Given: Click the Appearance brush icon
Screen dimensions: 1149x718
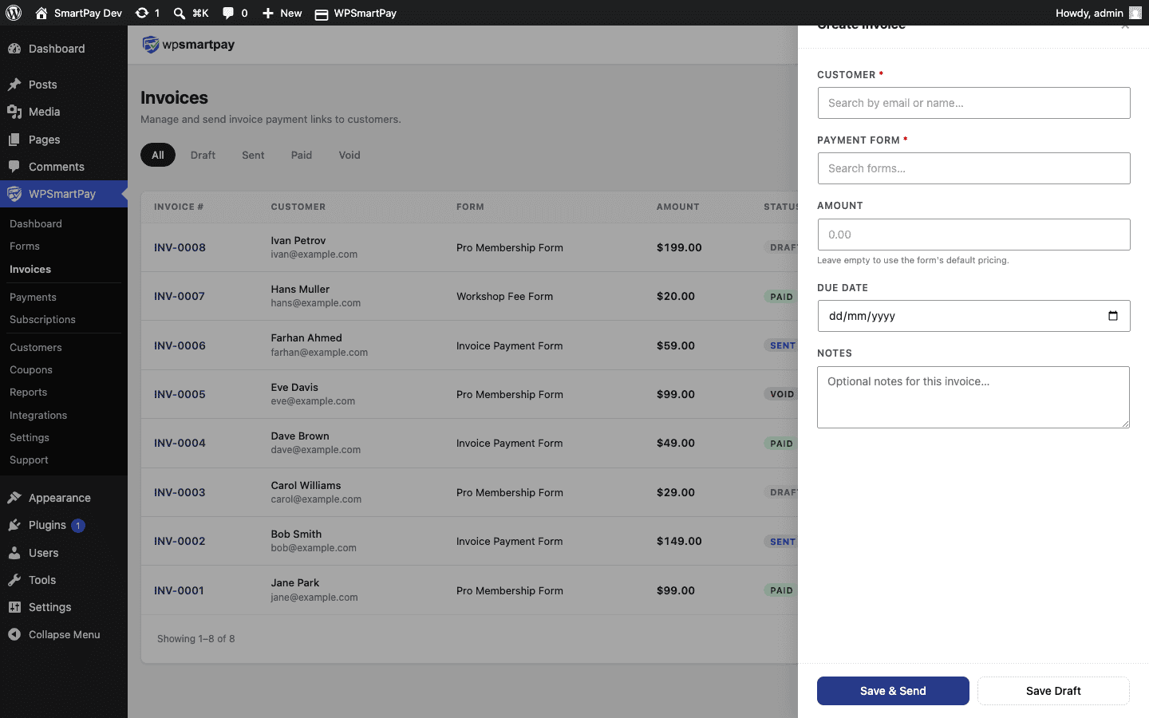Looking at the screenshot, I should tap(14, 498).
